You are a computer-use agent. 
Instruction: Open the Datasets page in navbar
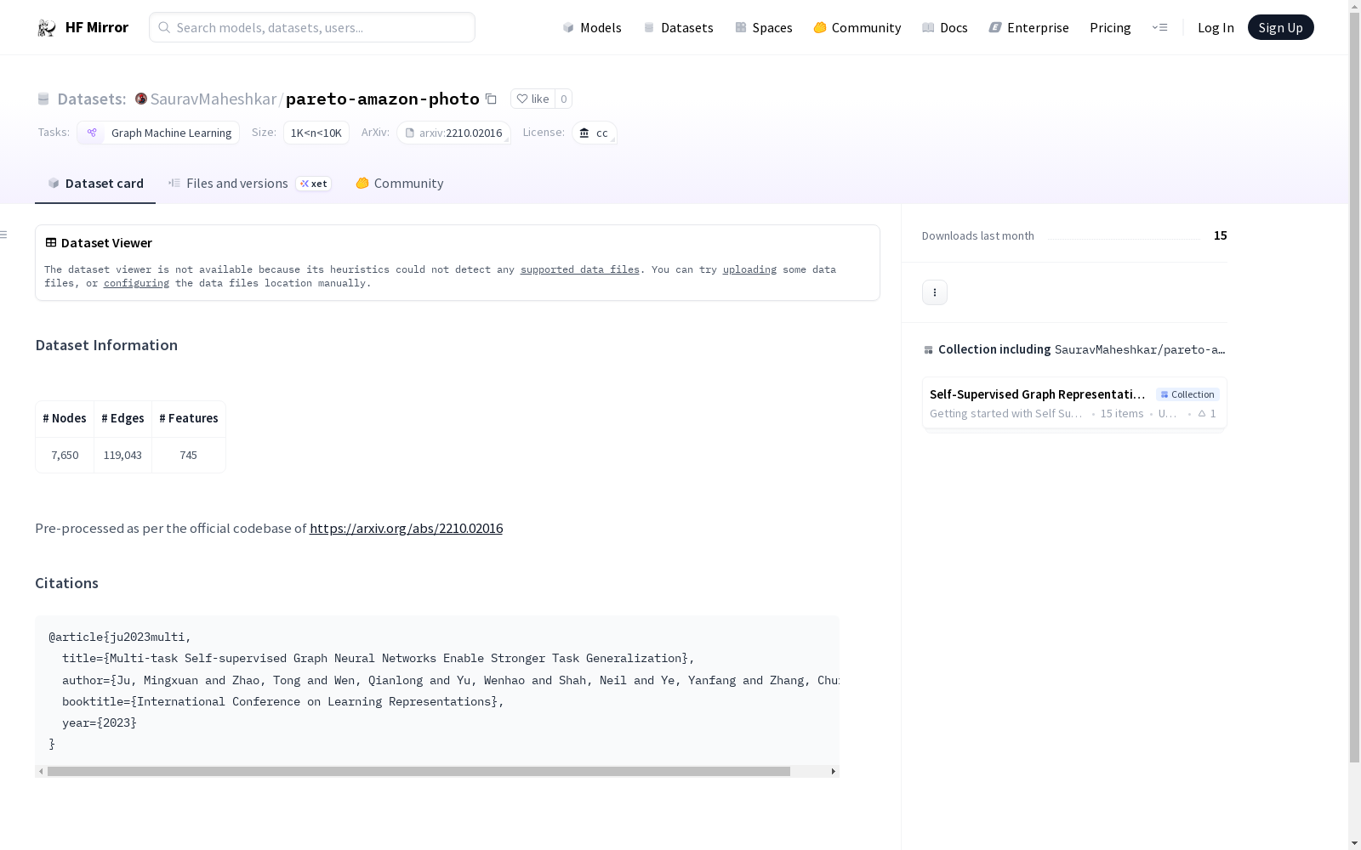point(678,27)
